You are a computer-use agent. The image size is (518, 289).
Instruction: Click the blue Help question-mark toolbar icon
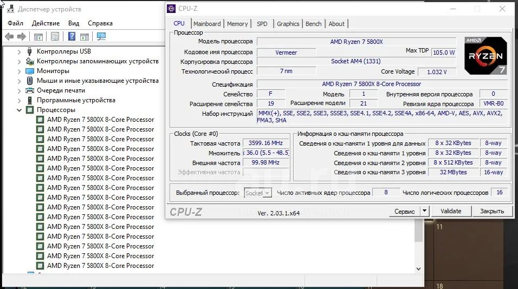pos(72,36)
